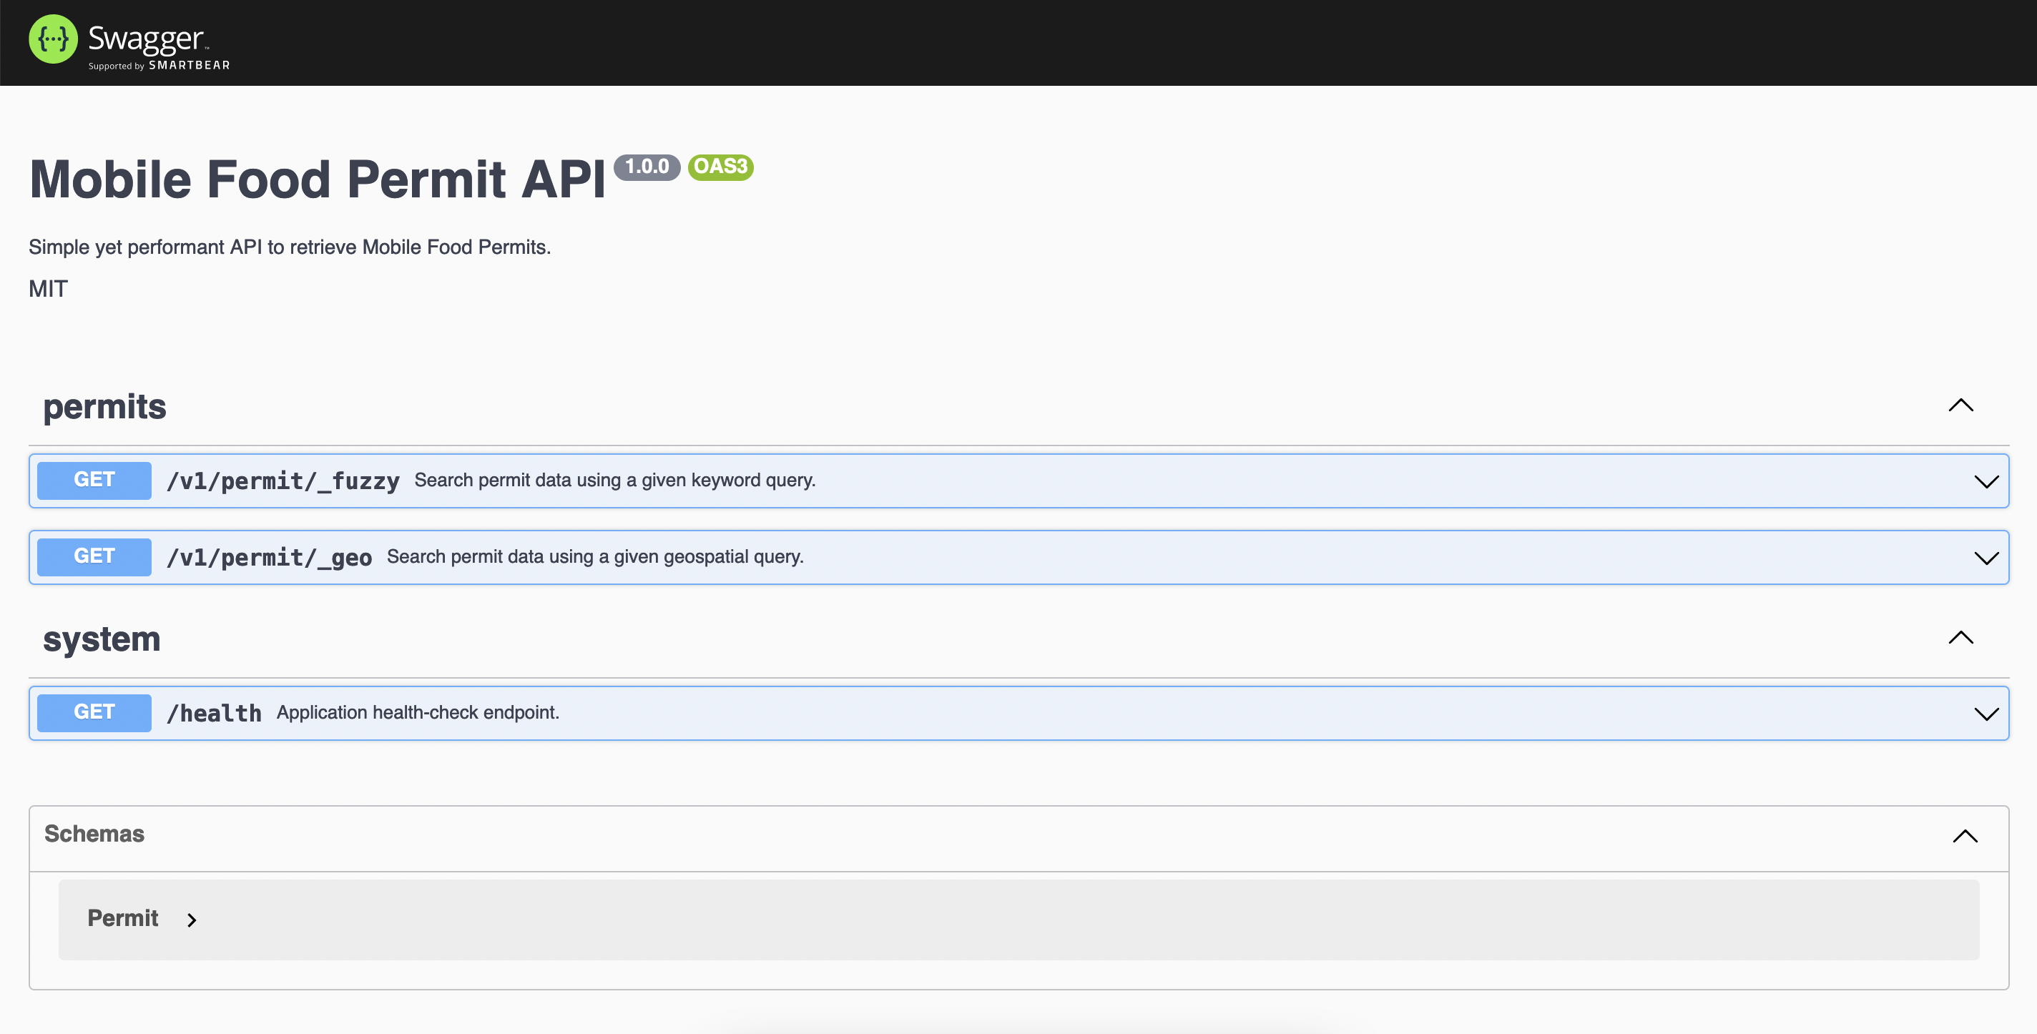This screenshot has width=2037, height=1034.
Task: Expand the /v1/permit/_geo endpoint
Action: coord(1986,556)
